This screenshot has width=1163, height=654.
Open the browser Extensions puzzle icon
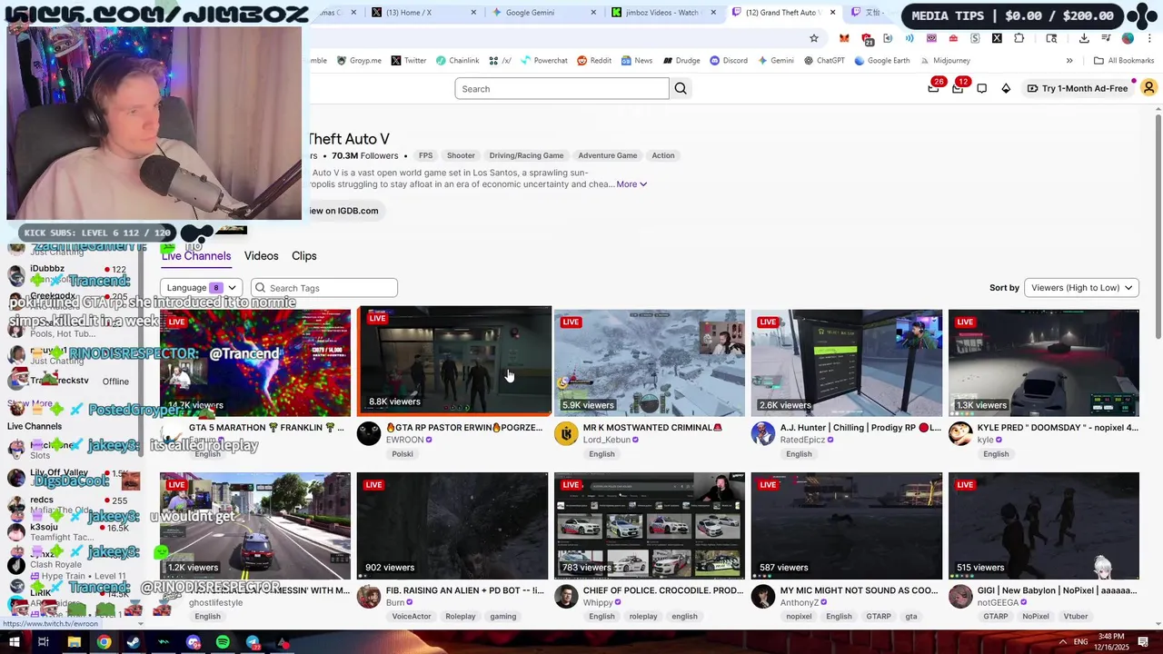point(1019,38)
